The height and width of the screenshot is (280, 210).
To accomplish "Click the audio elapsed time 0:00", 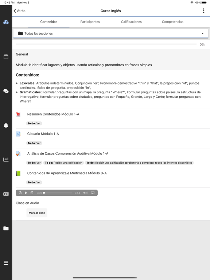I will (39, 193).
